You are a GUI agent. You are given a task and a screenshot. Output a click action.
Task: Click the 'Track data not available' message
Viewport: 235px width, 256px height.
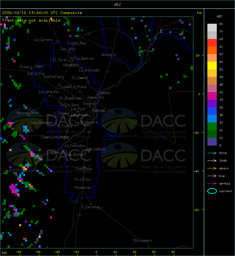tap(31, 20)
